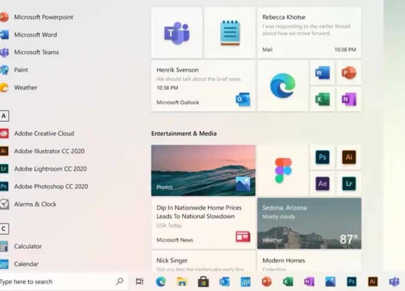
Task: Launch Adobe Lightroom CC 2020 from the list
Action: (x=43, y=169)
